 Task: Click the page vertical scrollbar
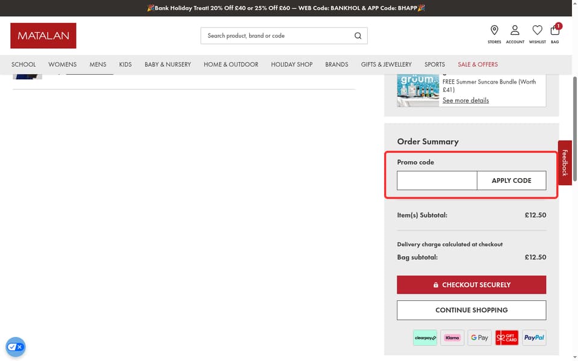574,129
